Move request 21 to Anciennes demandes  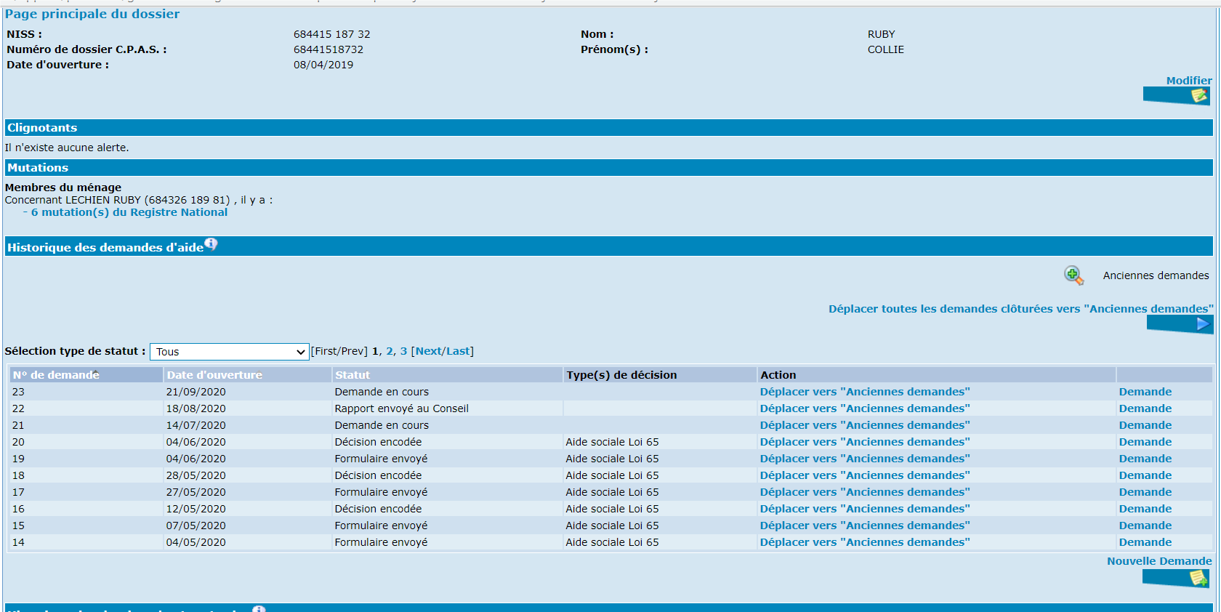point(865,425)
